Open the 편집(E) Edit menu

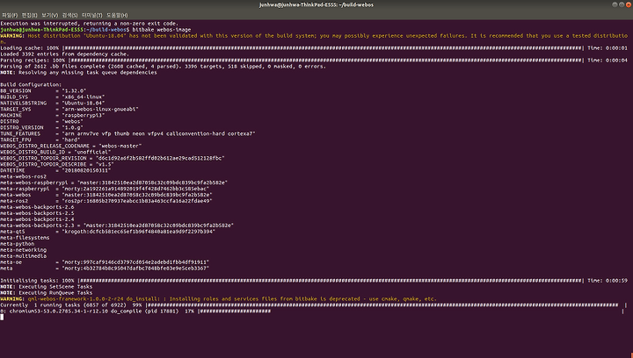click(30, 15)
